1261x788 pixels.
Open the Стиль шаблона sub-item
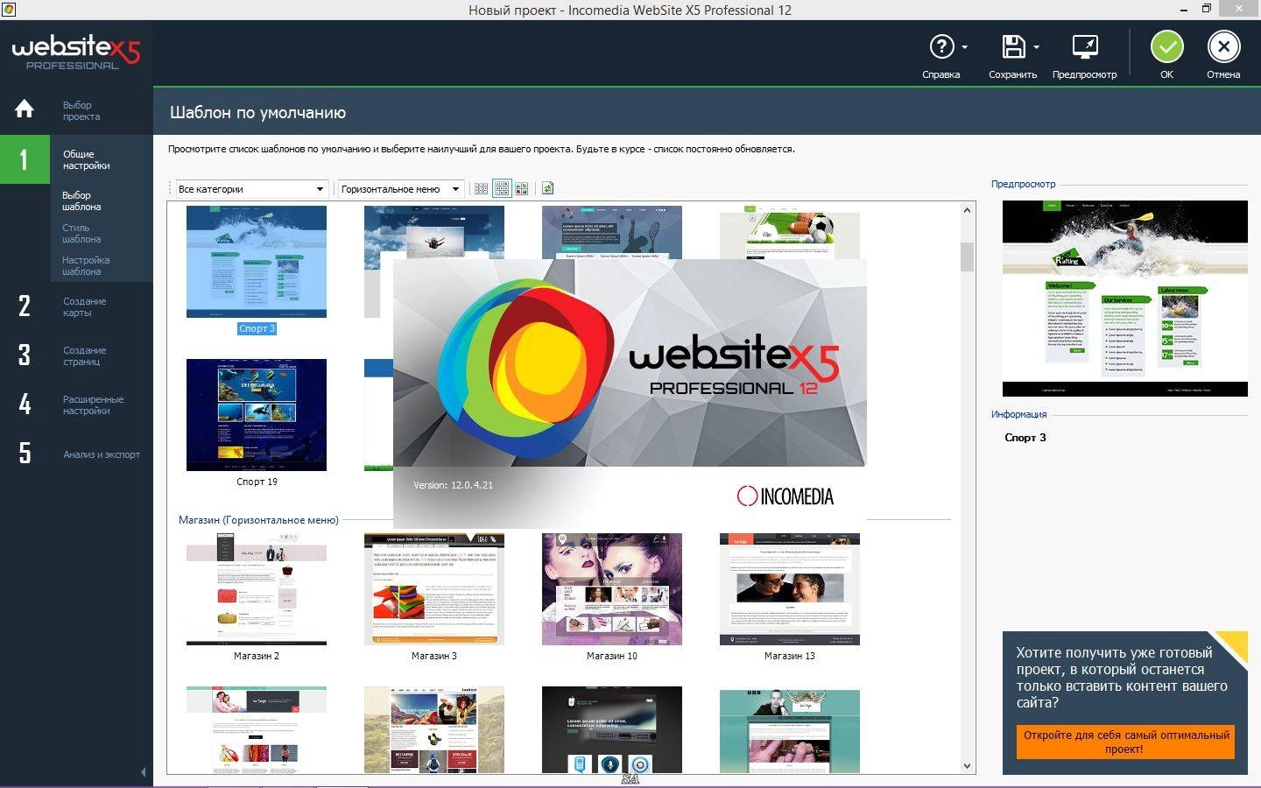(81, 233)
